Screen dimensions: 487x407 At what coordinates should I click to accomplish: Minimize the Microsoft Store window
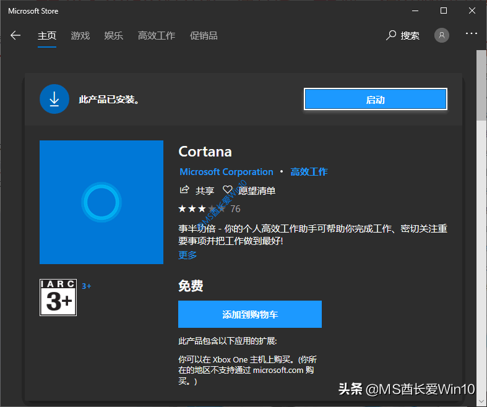[415, 11]
